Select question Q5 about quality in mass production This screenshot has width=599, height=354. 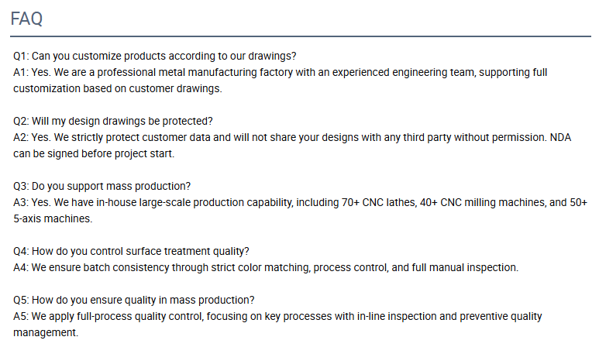coord(134,300)
